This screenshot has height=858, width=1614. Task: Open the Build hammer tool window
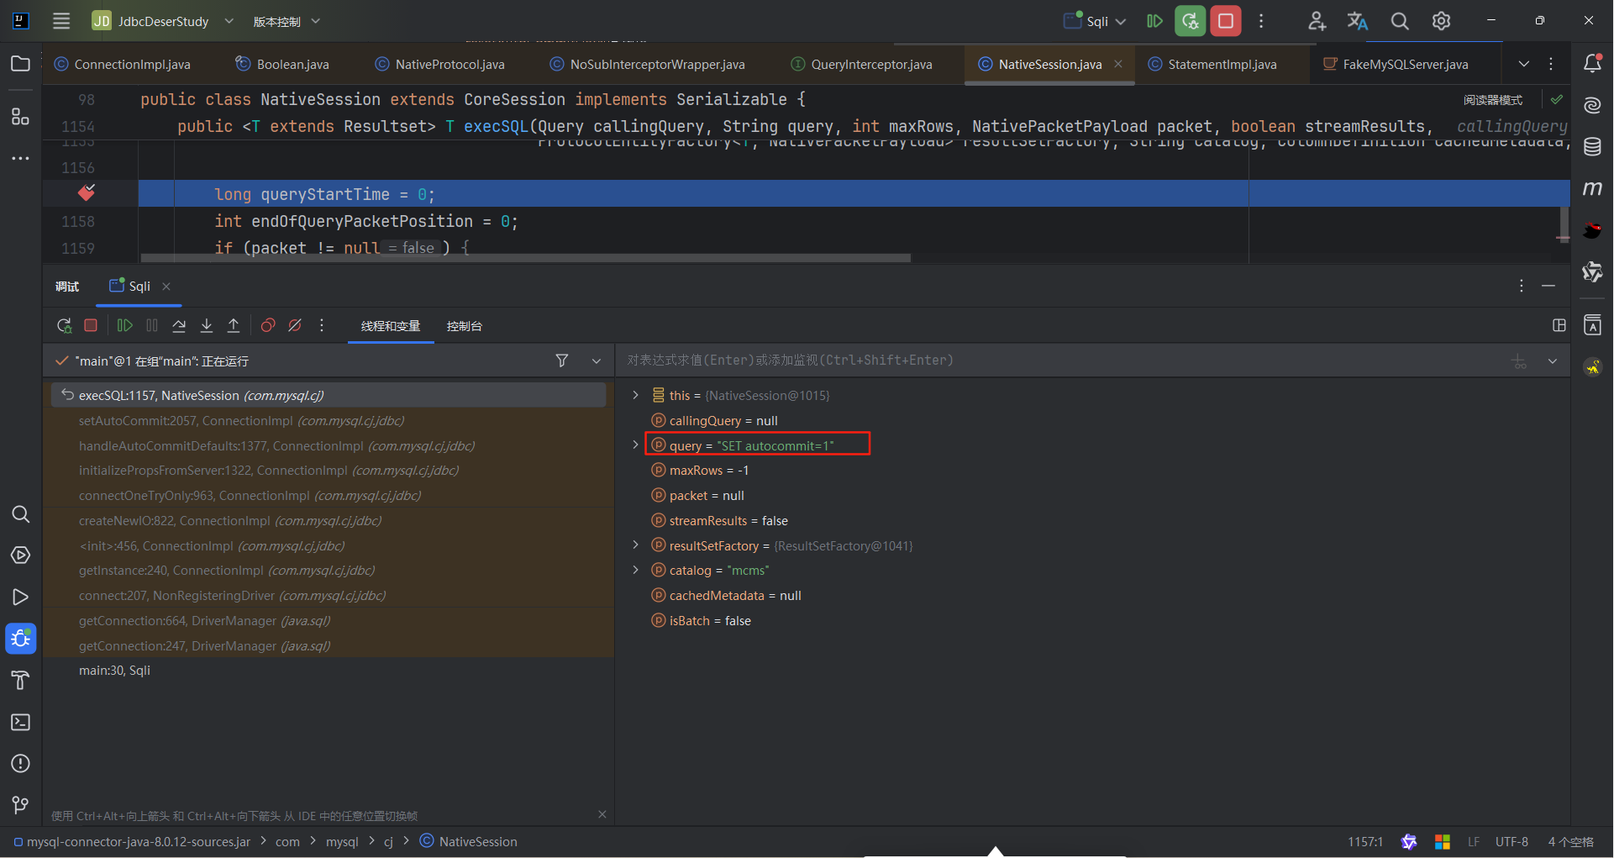(x=20, y=680)
